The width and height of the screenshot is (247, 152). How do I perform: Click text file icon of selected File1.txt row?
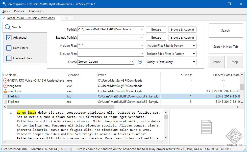click(5, 96)
